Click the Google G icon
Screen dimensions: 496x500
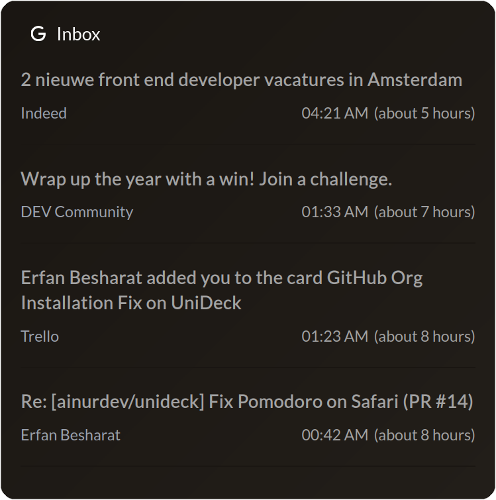pos(38,34)
